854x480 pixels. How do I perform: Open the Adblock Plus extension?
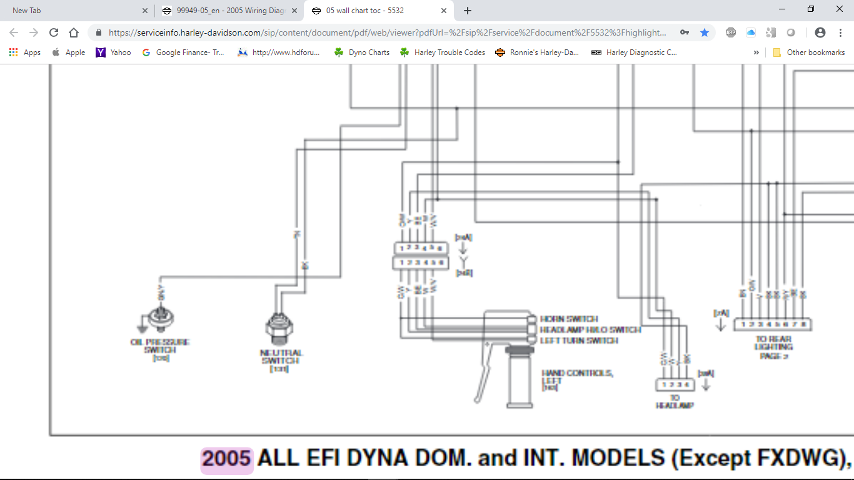[x=730, y=32]
